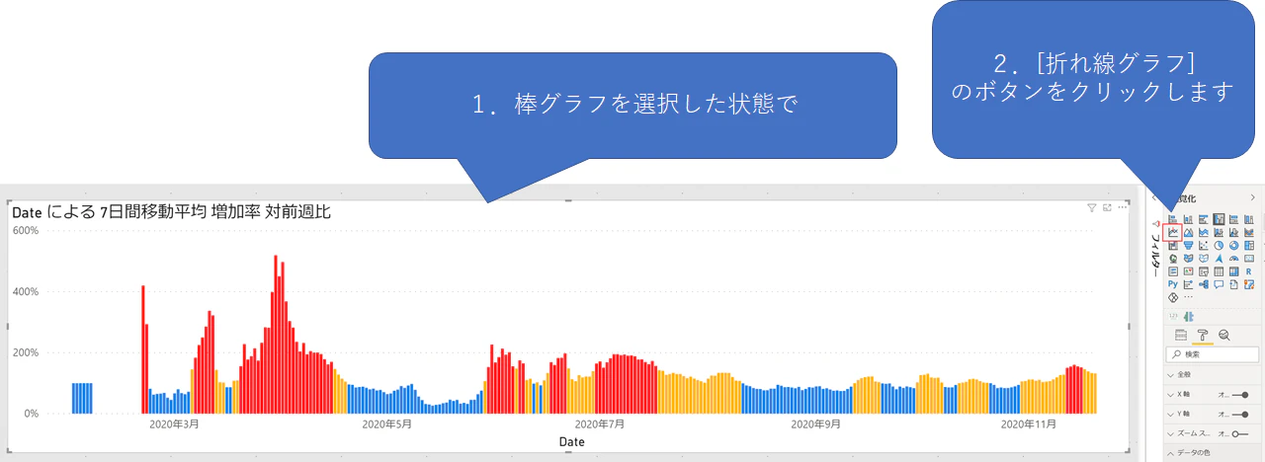Open more visuals ellipsis in gallery
Viewport: 1265px width, 462px height.
tap(1189, 297)
